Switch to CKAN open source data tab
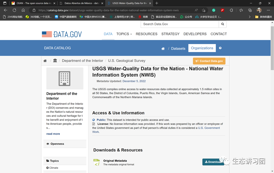Screen dimensions: 274x173 [x=33, y=3]
